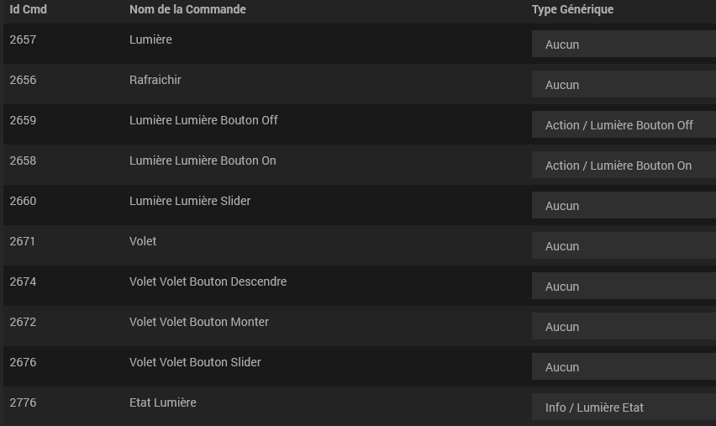716x426 pixels.
Task: Click the Nom de la Commande header
Action: point(187,9)
